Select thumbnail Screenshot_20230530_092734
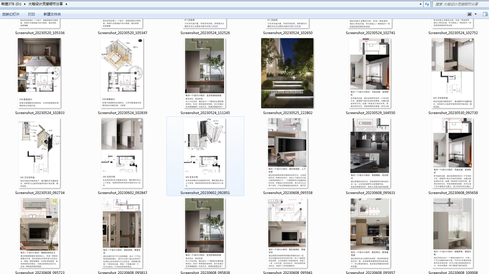The height and width of the screenshot is (274, 489). (39, 153)
